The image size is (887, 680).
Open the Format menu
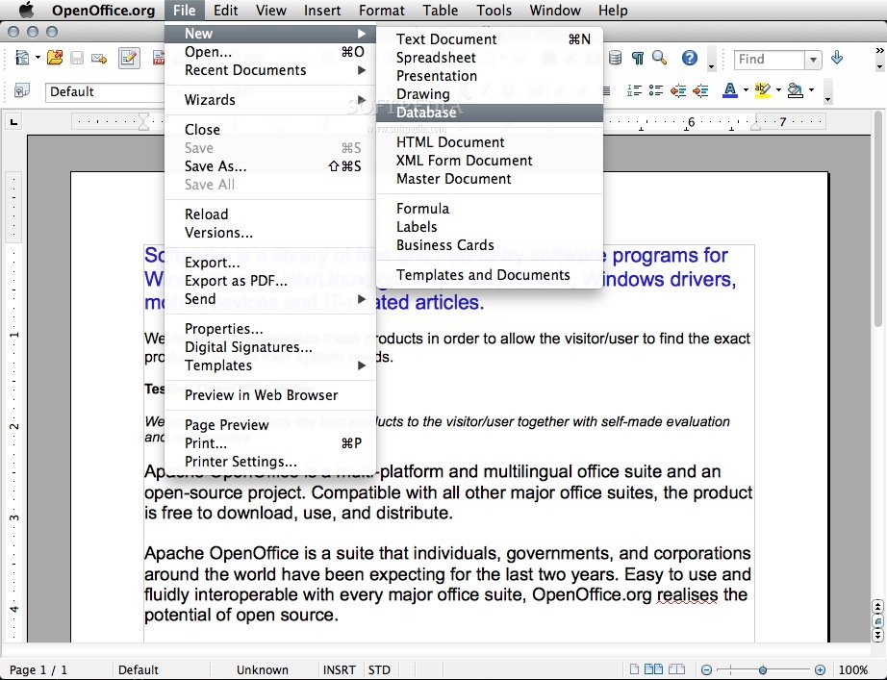tap(382, 11)
